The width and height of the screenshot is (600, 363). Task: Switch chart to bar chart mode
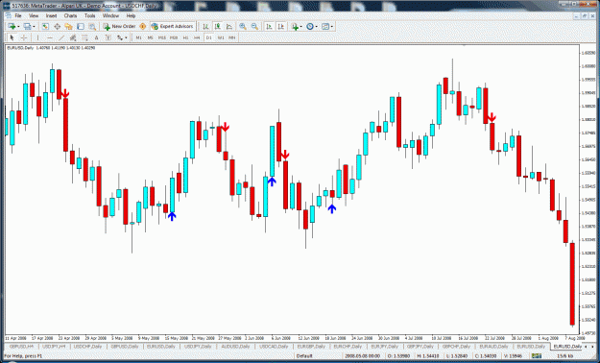pyautogui.click(x=205, y=27)
